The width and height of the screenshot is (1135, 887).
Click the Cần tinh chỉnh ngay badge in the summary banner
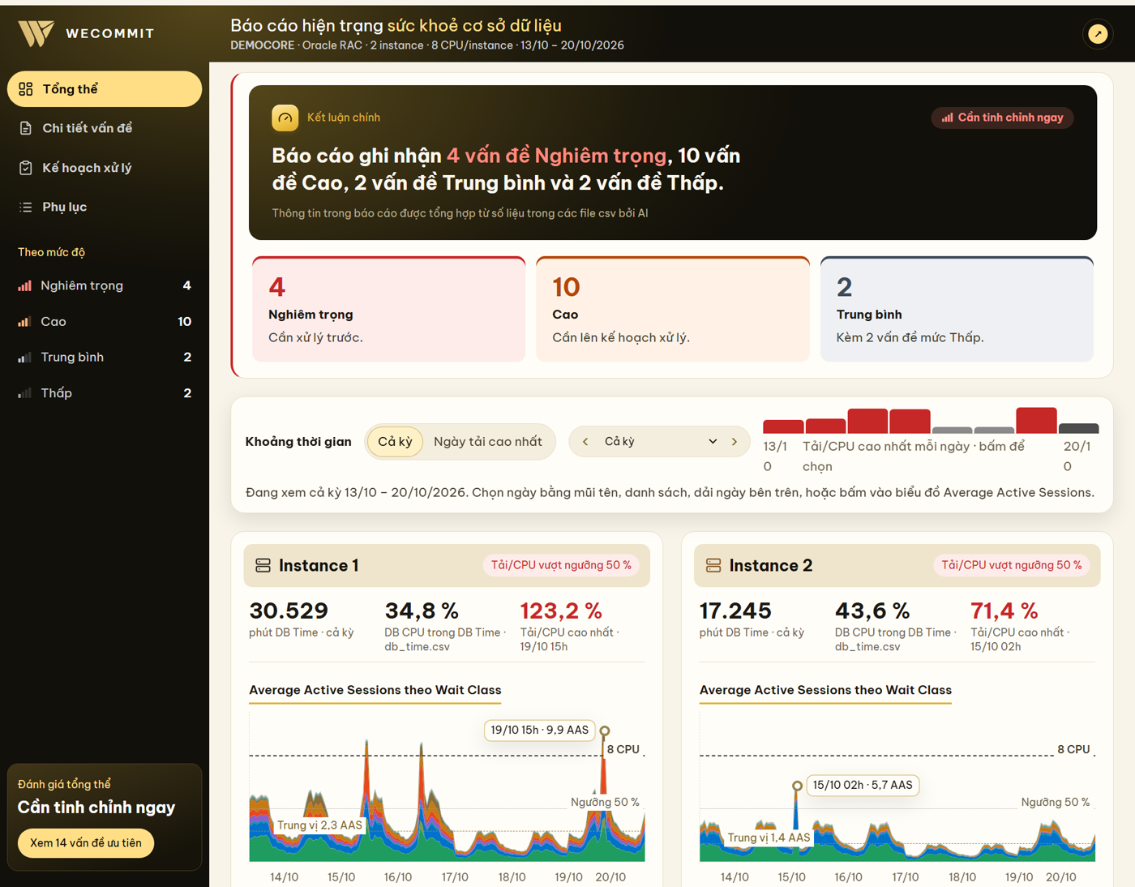click(x=1003, y=118)
